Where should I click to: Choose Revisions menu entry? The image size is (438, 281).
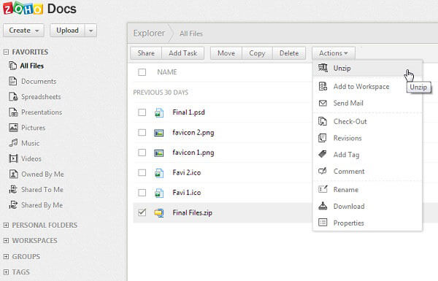(x=367, y=138)
